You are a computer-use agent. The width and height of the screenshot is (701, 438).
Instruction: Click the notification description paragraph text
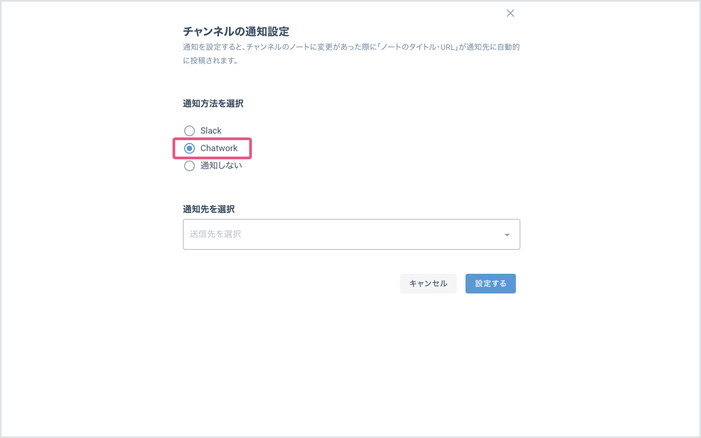click(x=352, y=54)
